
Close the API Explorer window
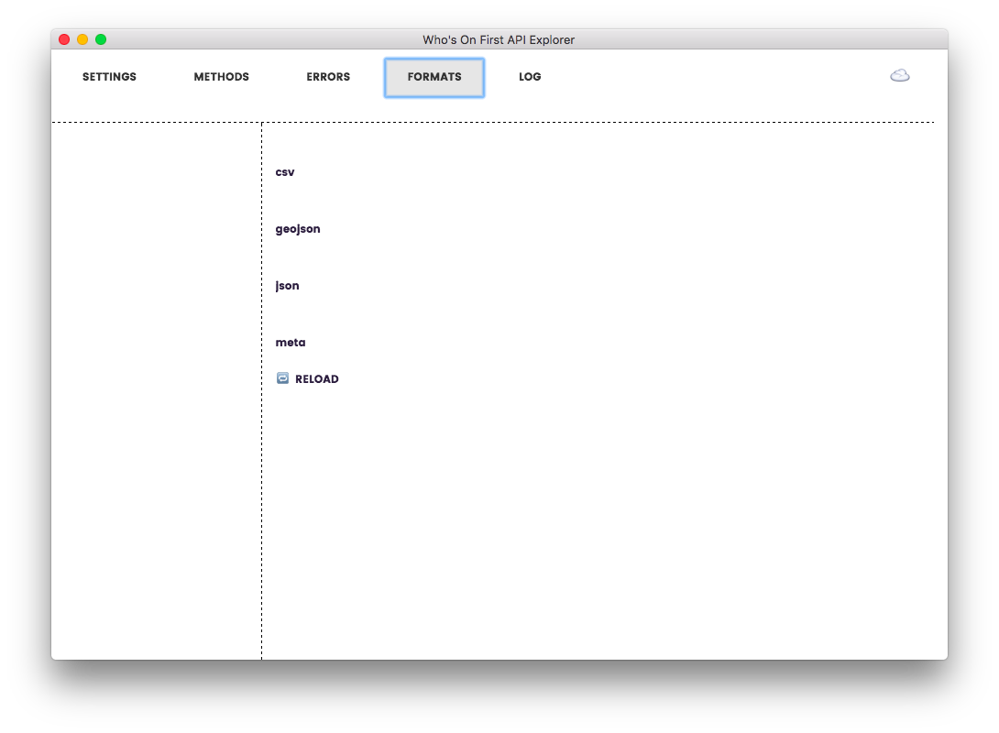tap(64, 39)
